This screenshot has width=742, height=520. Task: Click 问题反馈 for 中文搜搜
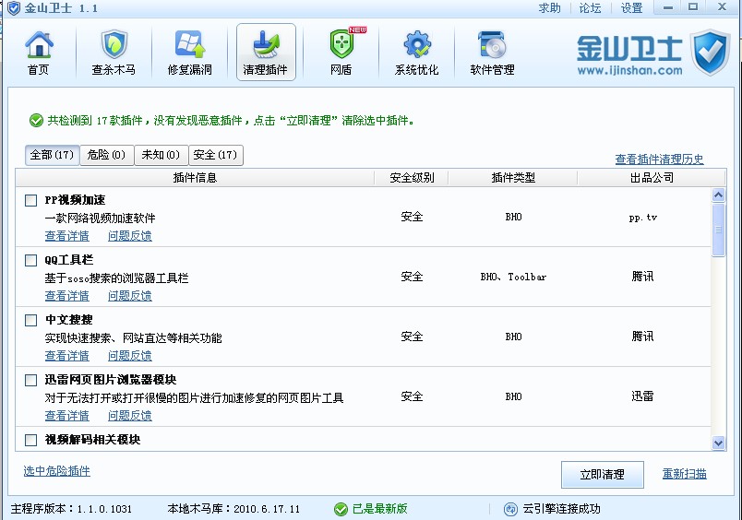click(129, 356)
